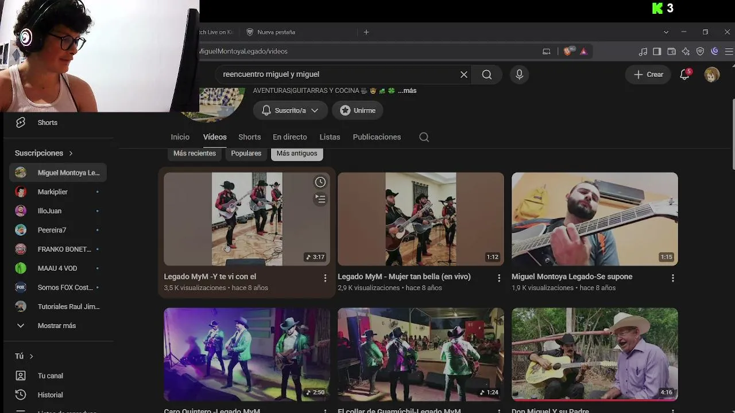Play Se supone guitar thumbnail
This screenshot has width=735, height=413.
pyautogui.click(x=595, y=219)
